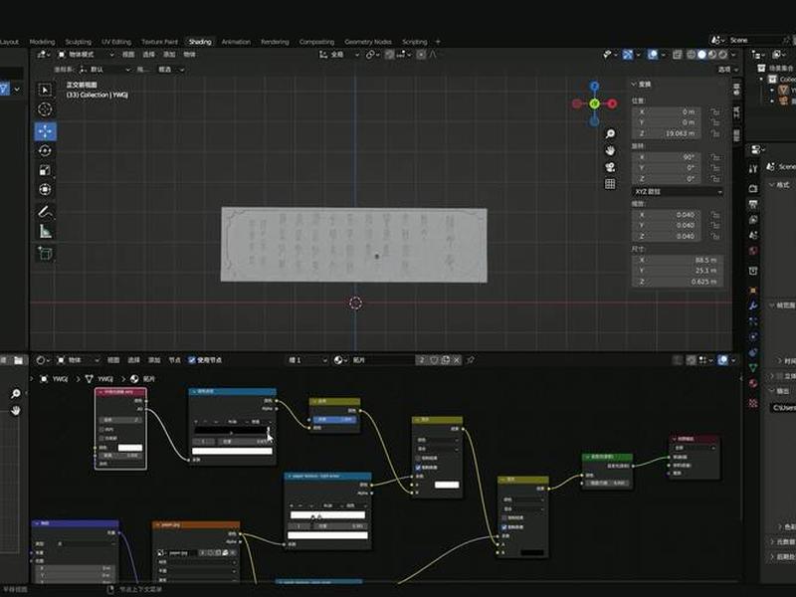Switch to the Animation workspace tab
This screenshot has height=597, width=796.
pyautogui.click(x=236, y=42)
